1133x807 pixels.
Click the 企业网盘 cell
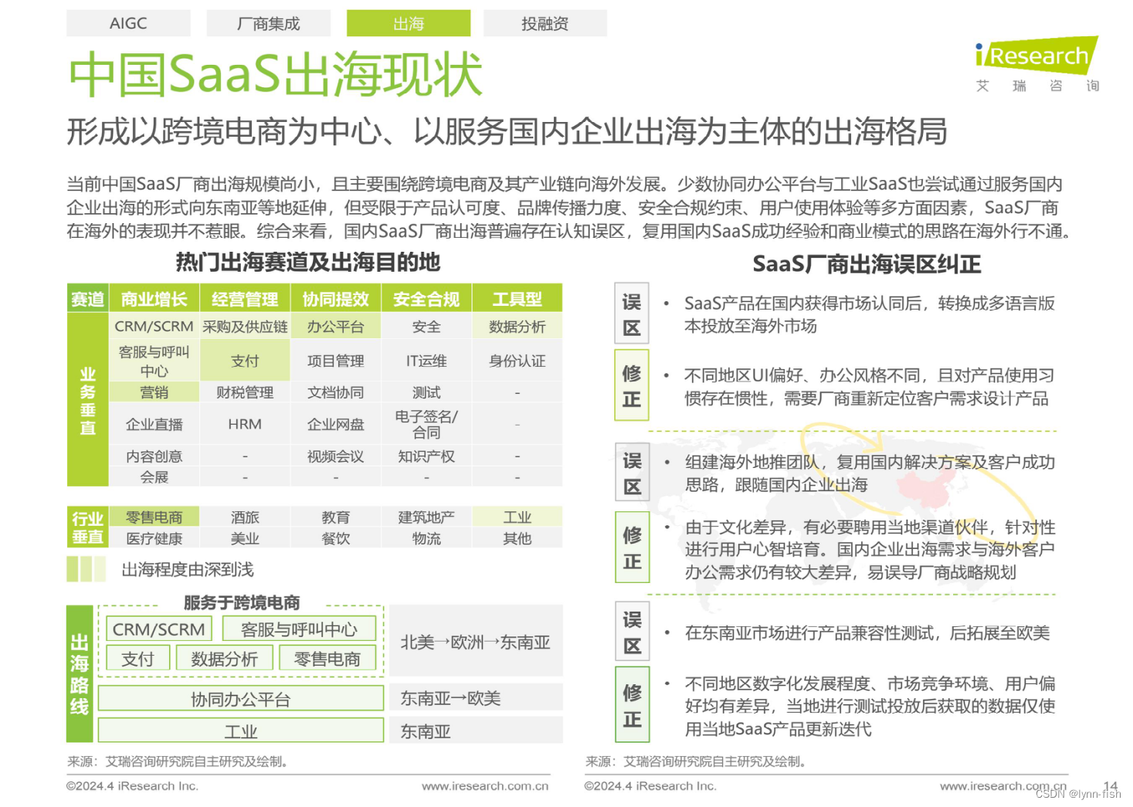[335, 424]
